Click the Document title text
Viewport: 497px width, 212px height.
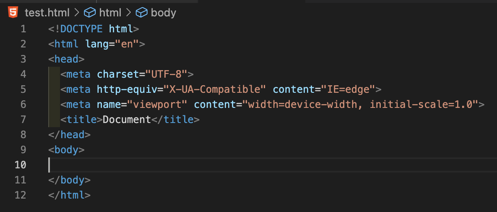coord(127,120)
